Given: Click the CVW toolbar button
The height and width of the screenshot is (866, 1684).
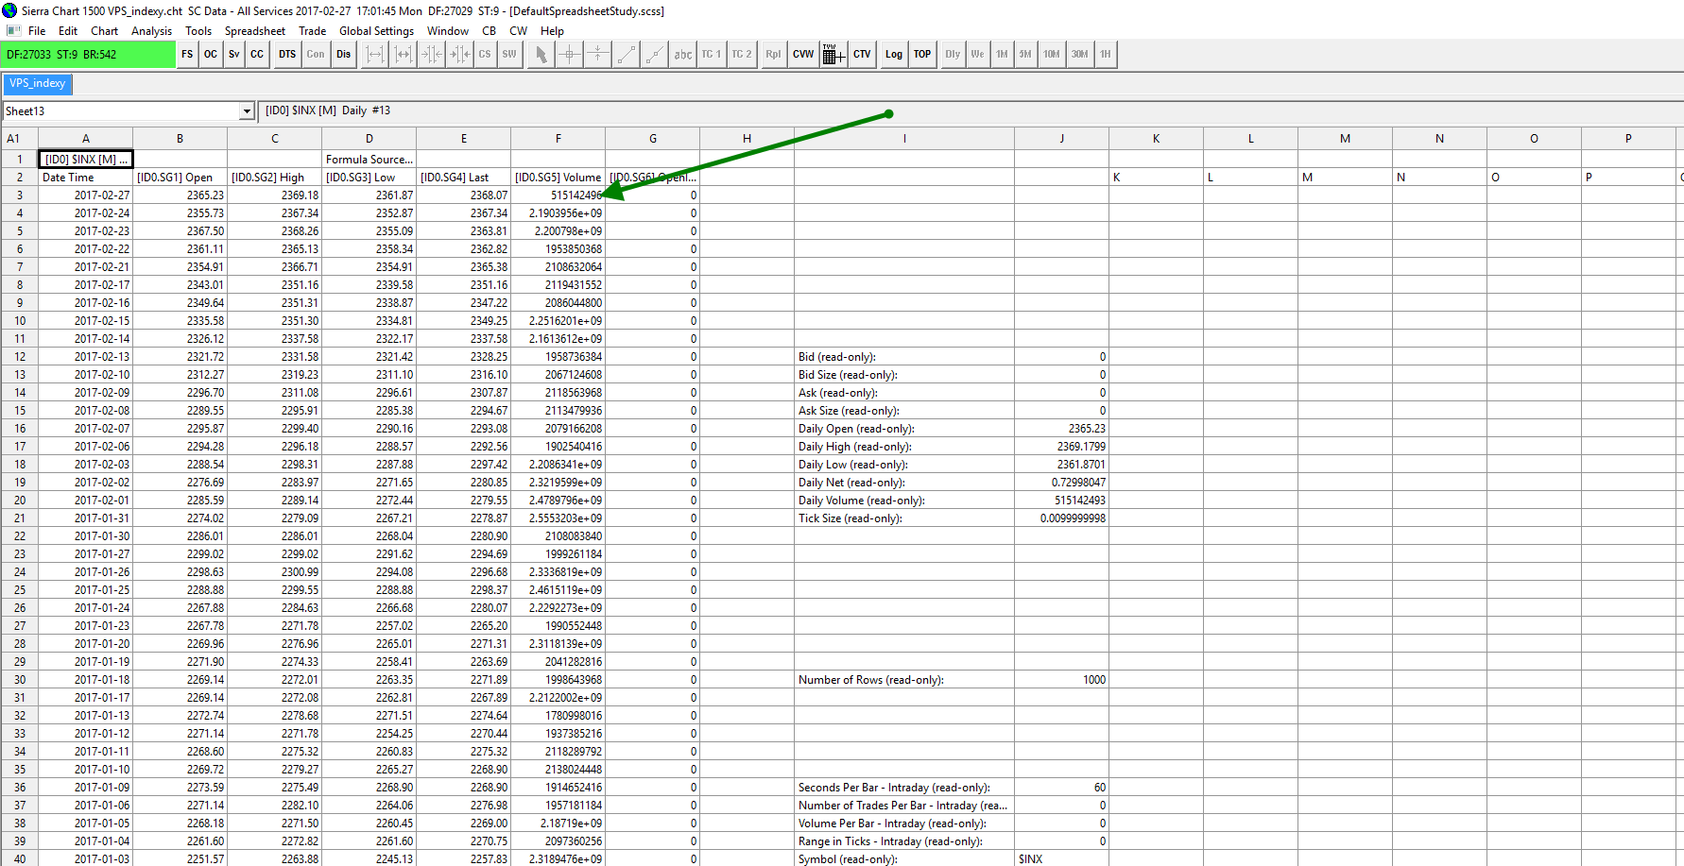Looking at the screenshot, I should tap(803, 55).
